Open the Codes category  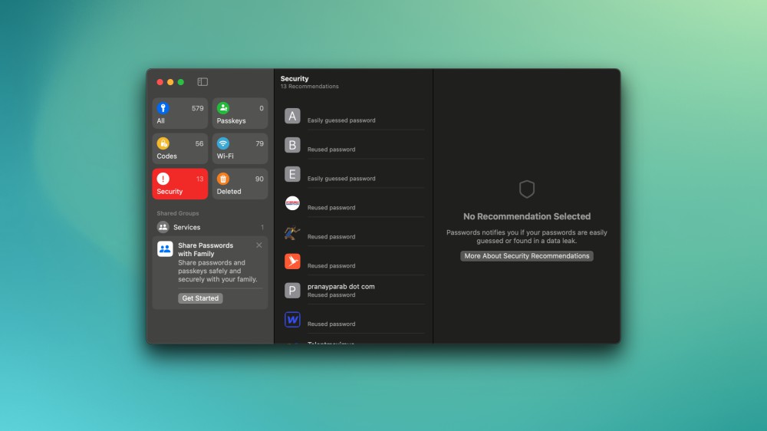point(180,149)
